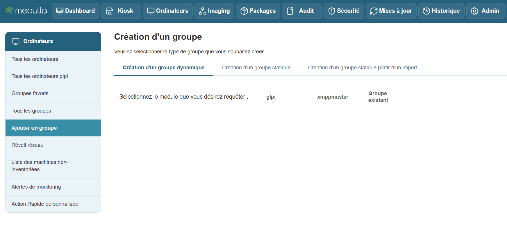This screenshot has height=235, width=507.
Task: Click the Mises à jour refresh icon
Action: click(374, 11)
